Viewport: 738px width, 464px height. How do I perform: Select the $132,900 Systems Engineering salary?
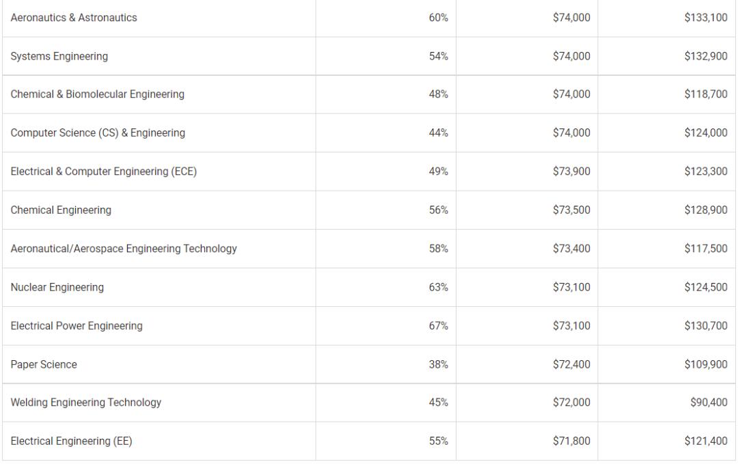pos(705,57)
